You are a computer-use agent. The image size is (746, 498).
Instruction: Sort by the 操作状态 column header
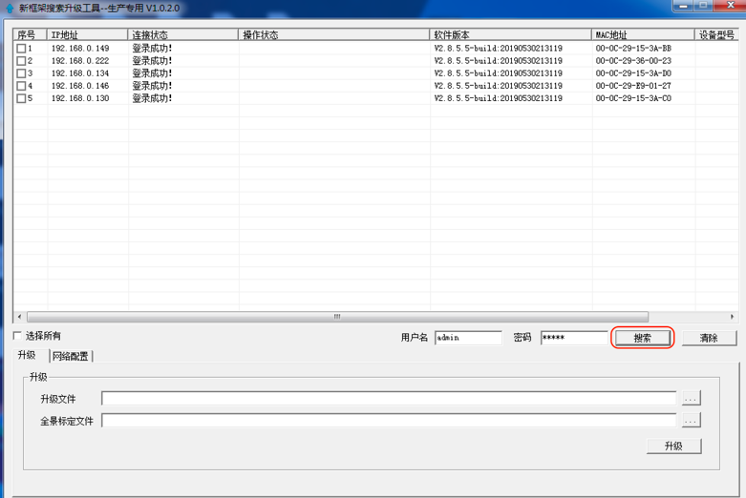tap(334, 34)
